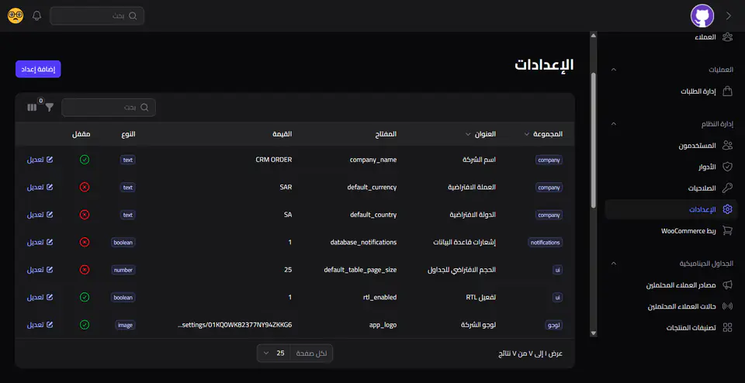Click unlocked X icon for default_country row

tap(84, 215)
